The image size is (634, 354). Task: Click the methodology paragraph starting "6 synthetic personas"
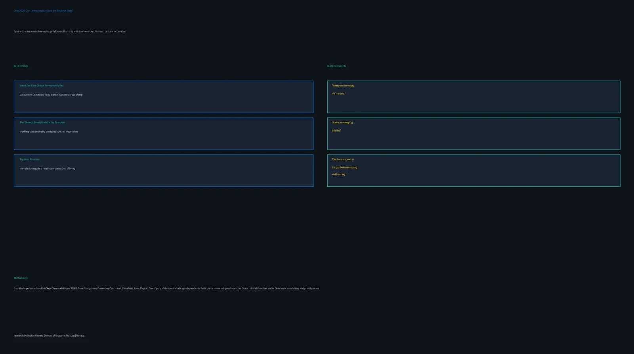[166, 289]
